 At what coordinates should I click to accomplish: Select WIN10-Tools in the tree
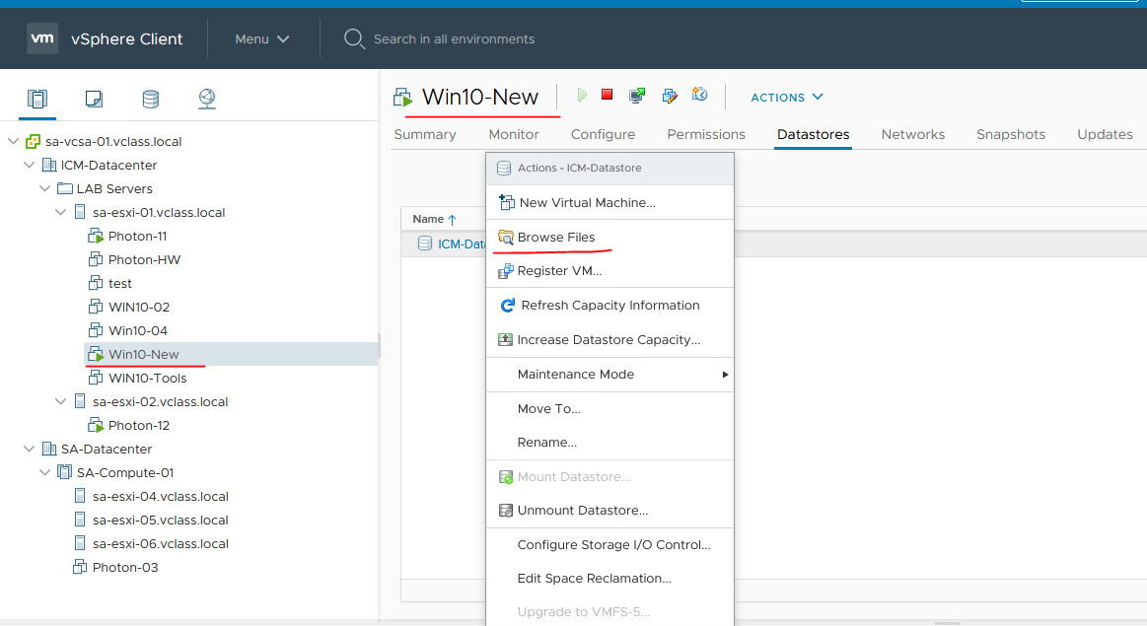pos(147,379)
